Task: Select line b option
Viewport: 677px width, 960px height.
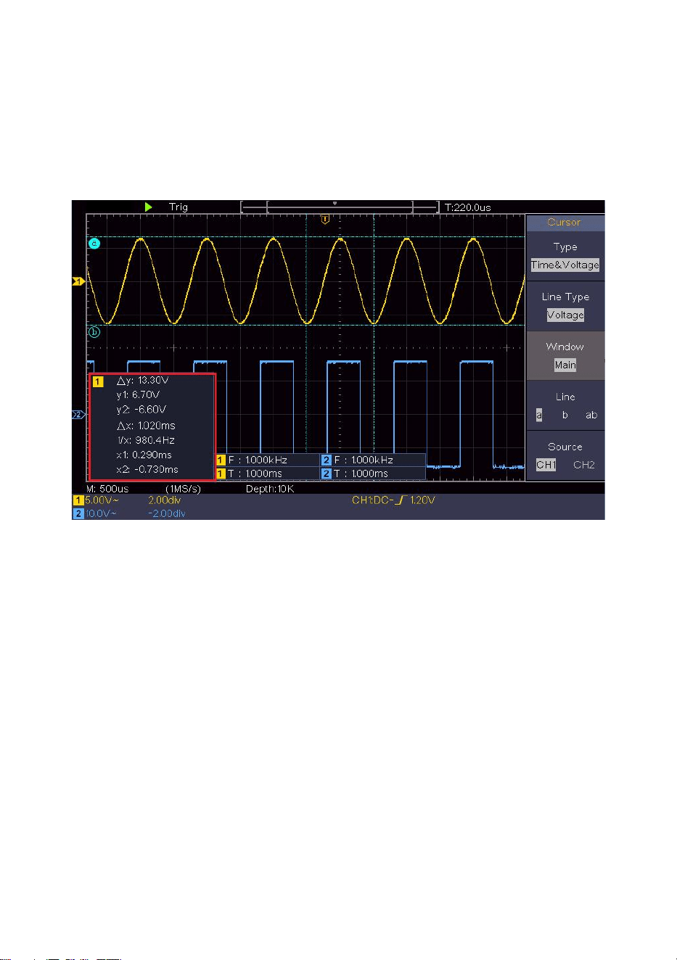Action: [565, 415]
